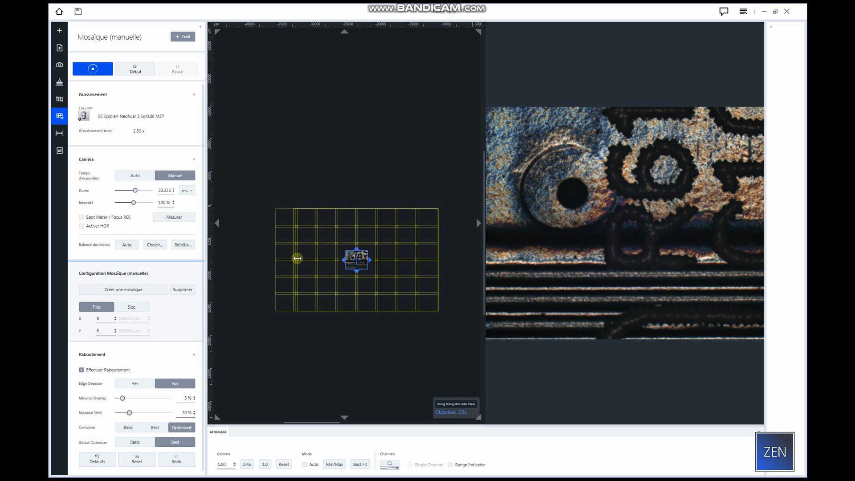This screenshot has width=855, height=481.
Task: Click the Durée exposure slider handle
Action: point(135,190)
